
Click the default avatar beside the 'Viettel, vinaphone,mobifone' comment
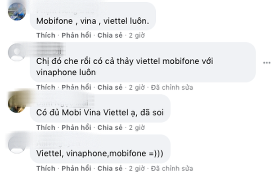(x=17, y=144)
